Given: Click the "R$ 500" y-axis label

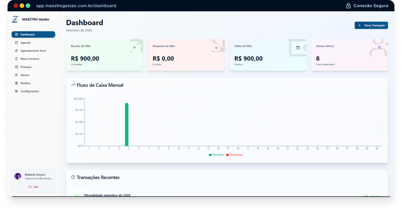Looking at the screenshot, I should [79, 122].
